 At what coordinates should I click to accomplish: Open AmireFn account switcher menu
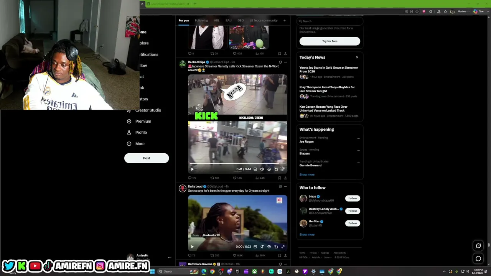148,257
